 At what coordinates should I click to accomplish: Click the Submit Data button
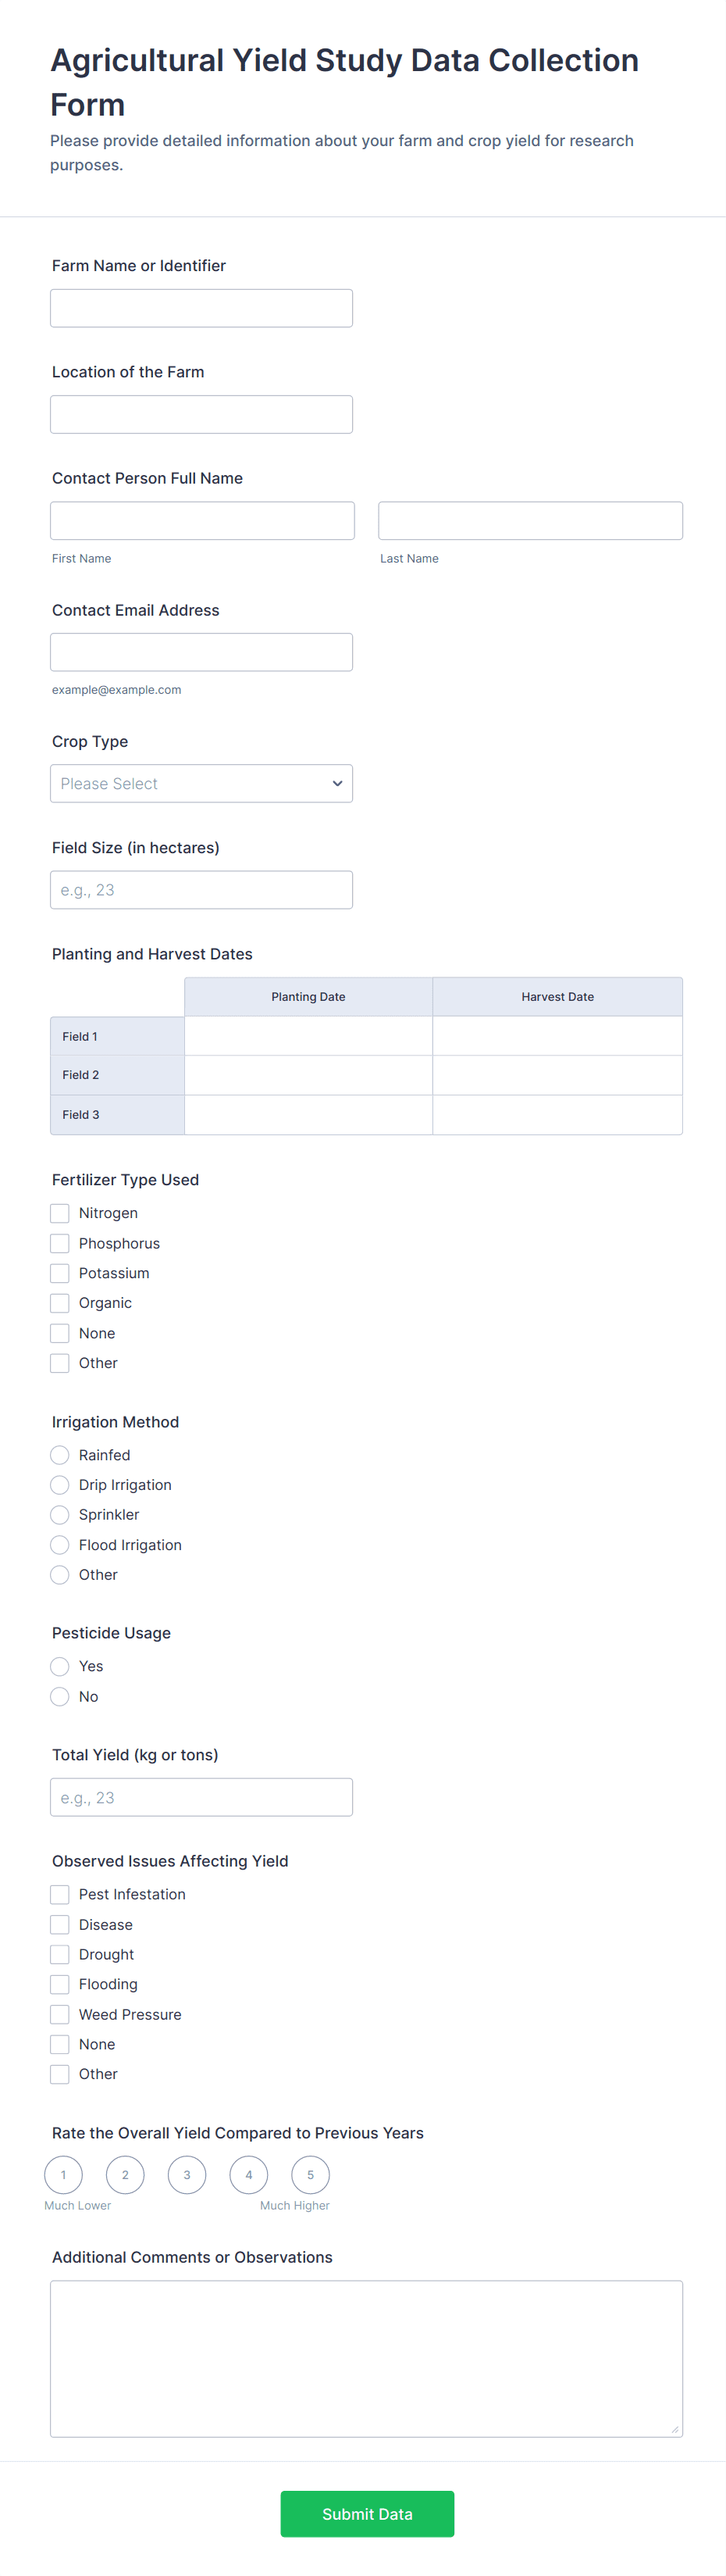click(366, 2514)
